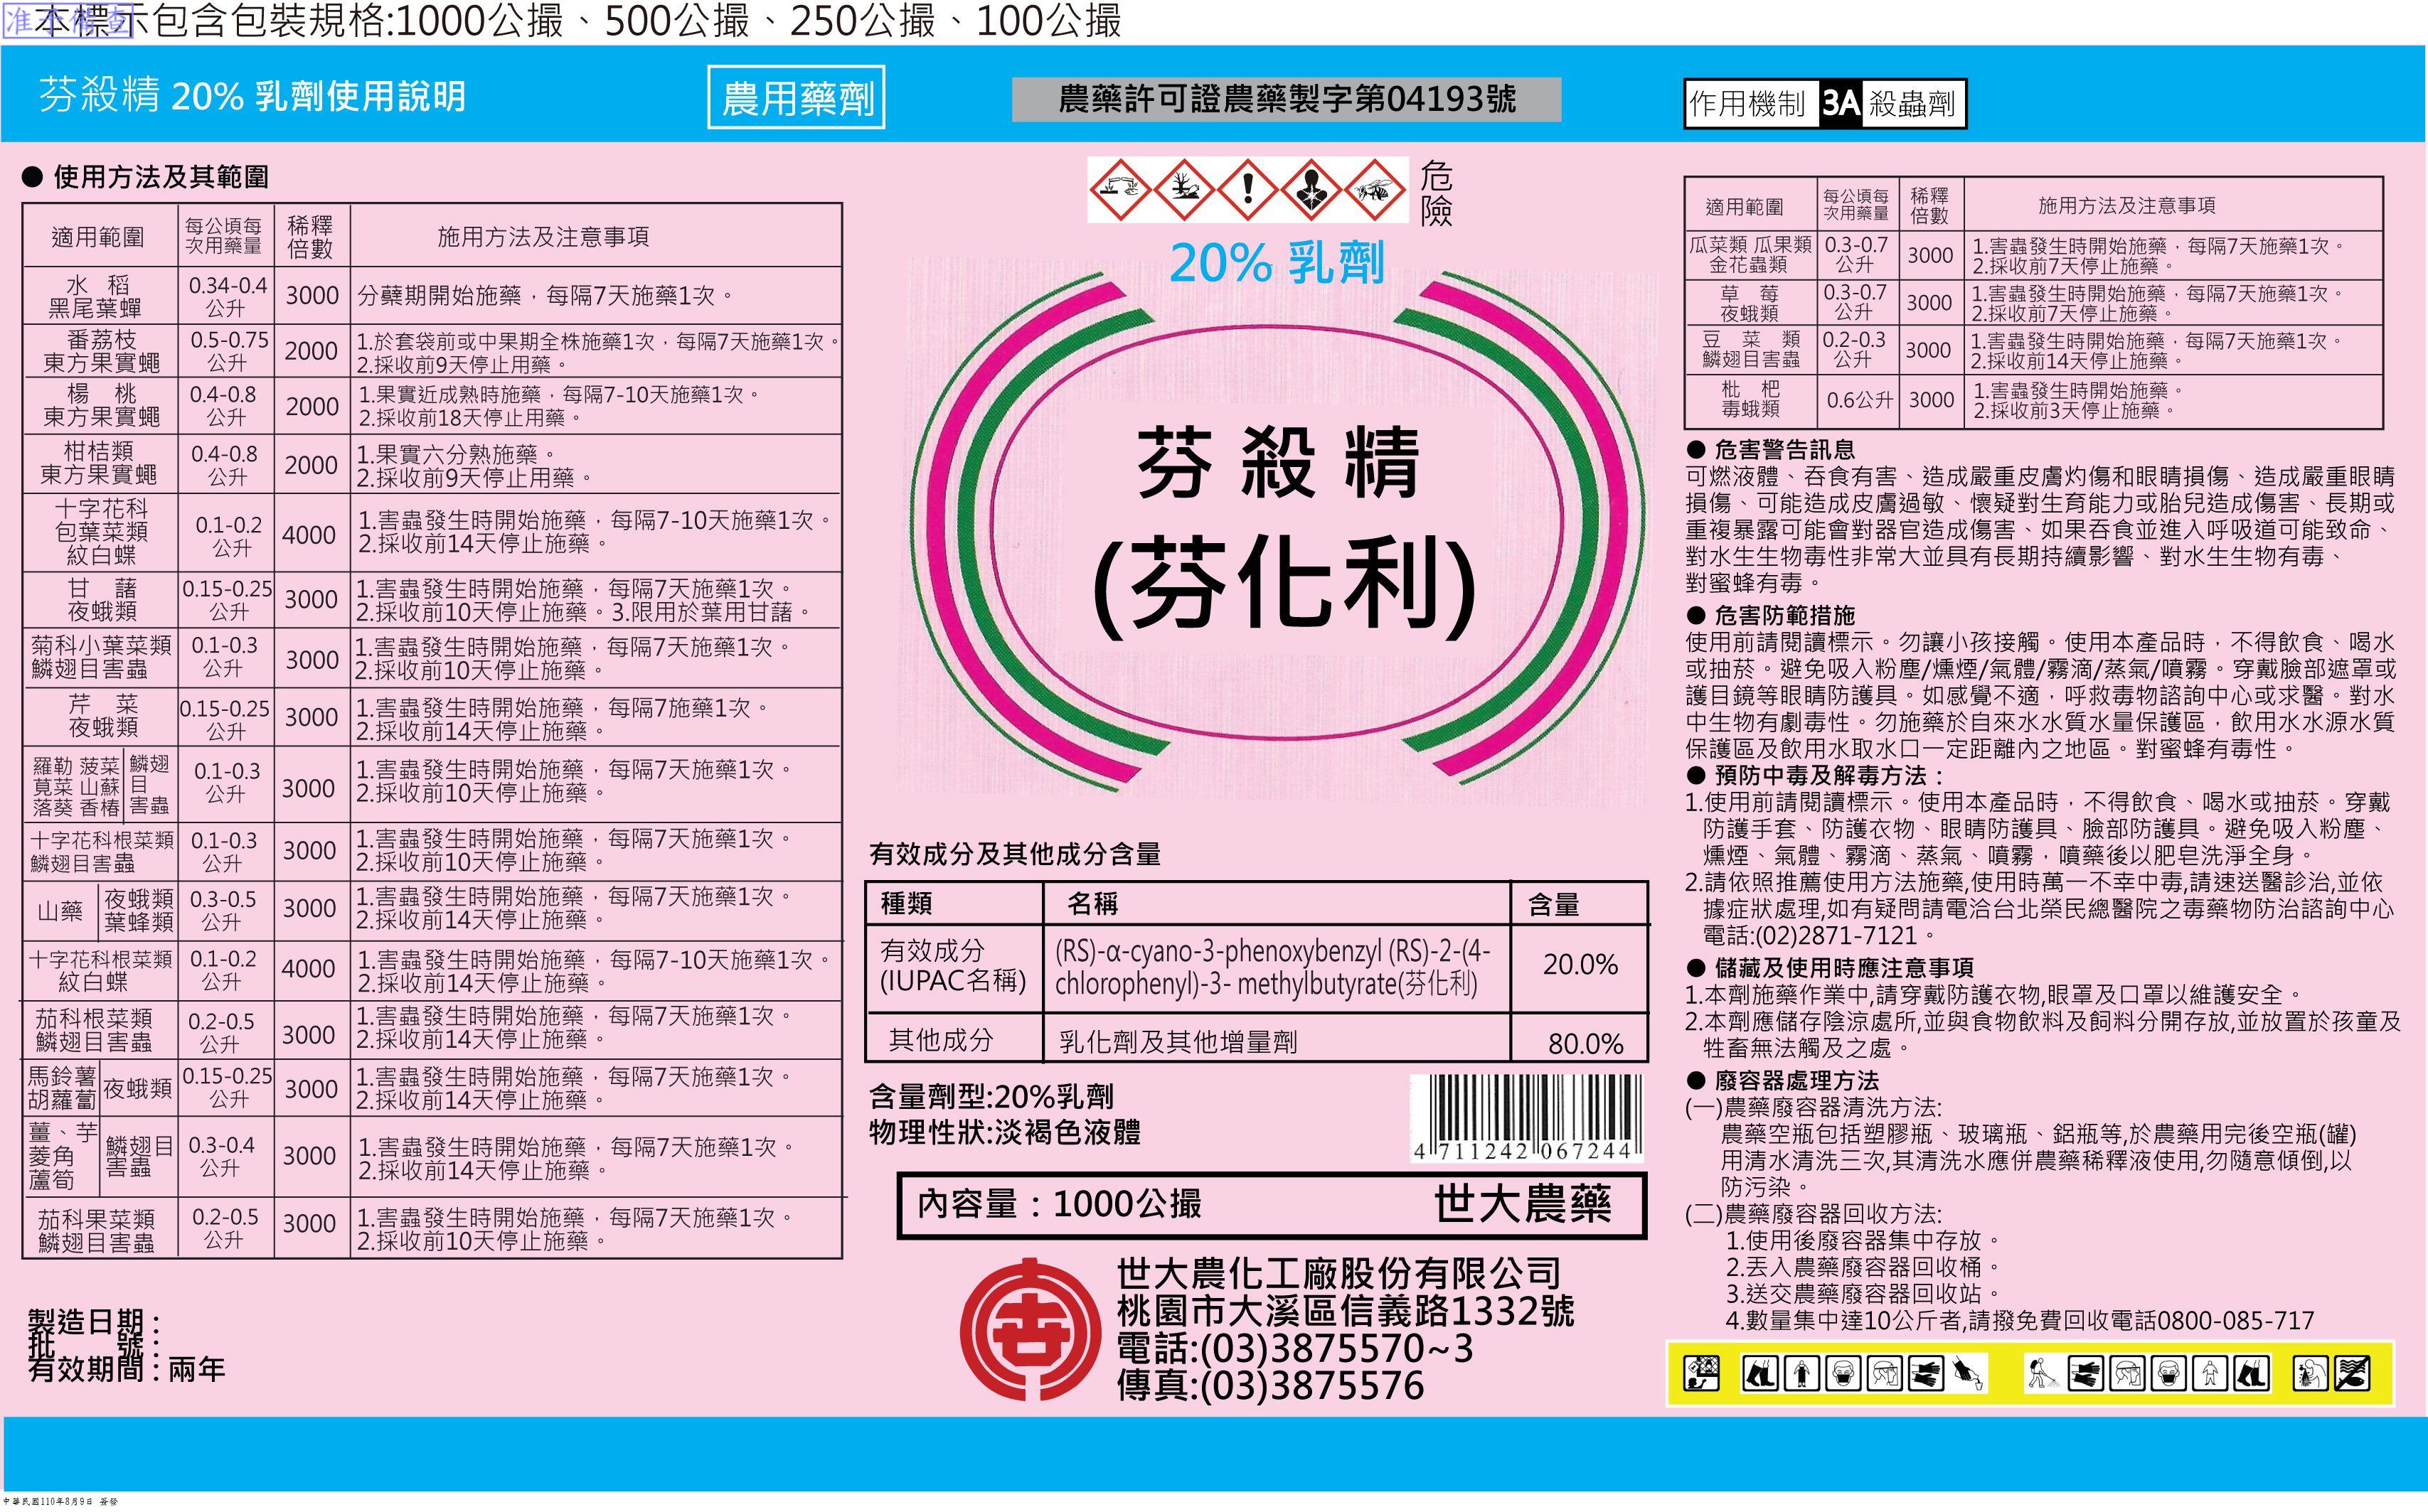The image size is (2428, 1512).
Task: Click the boots icon beside the apron icon
Action: (x=1761, y=1373)
